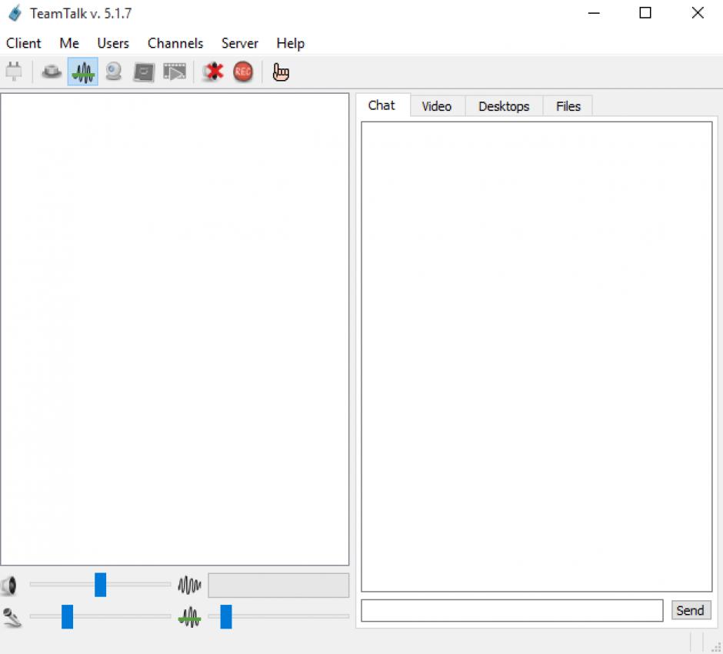Open the Users menu
This screenshot has height=654, width=723.
113,43
